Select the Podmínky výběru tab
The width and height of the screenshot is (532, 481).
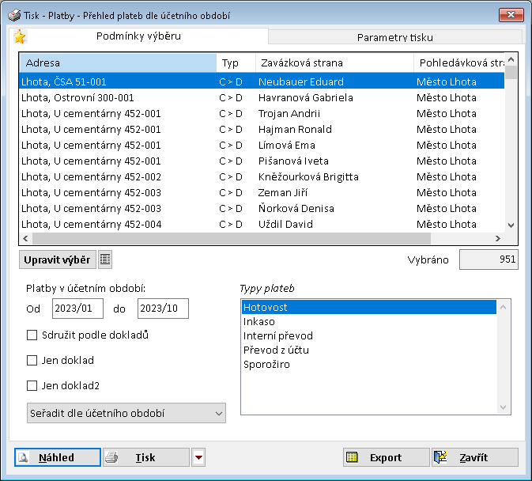[x=138, y=36]
